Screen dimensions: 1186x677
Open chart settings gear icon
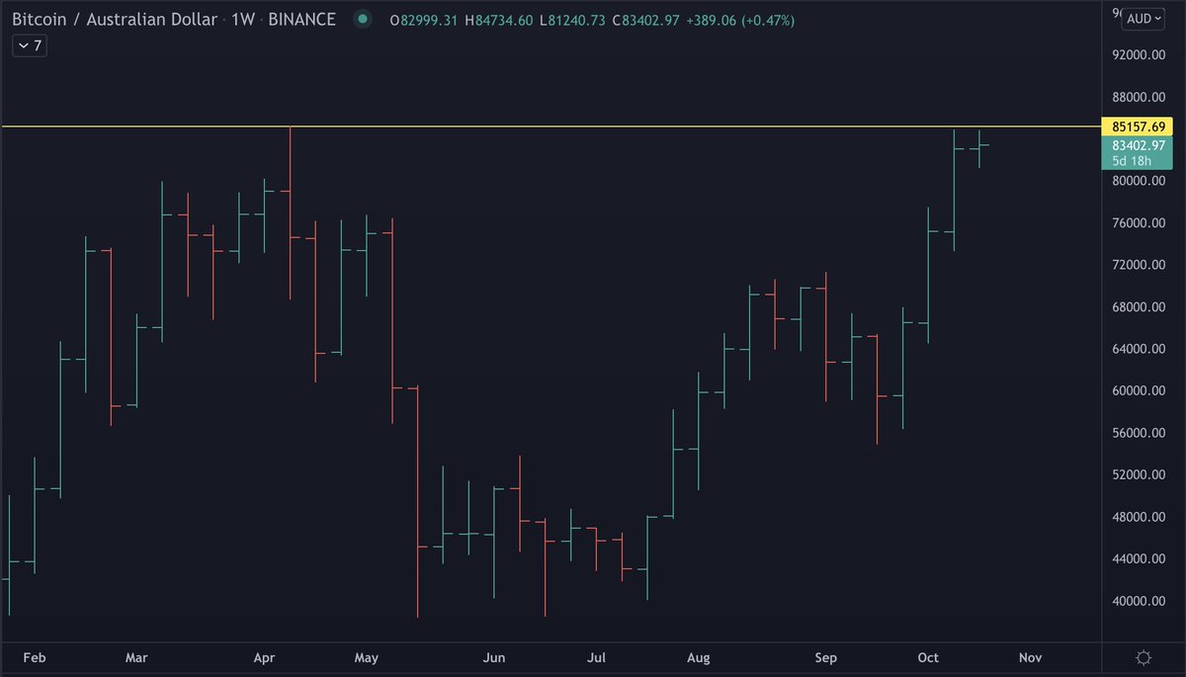click(x=1144, y=657)
